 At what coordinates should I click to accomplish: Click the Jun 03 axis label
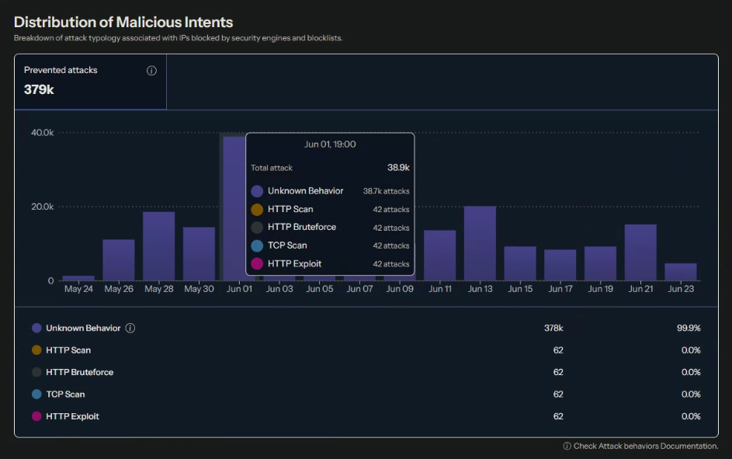[279, 289]
